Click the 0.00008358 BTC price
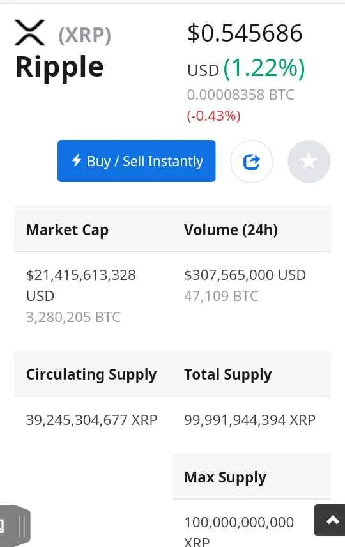Viewport: 345px width, 547px height. pos(241,95)
